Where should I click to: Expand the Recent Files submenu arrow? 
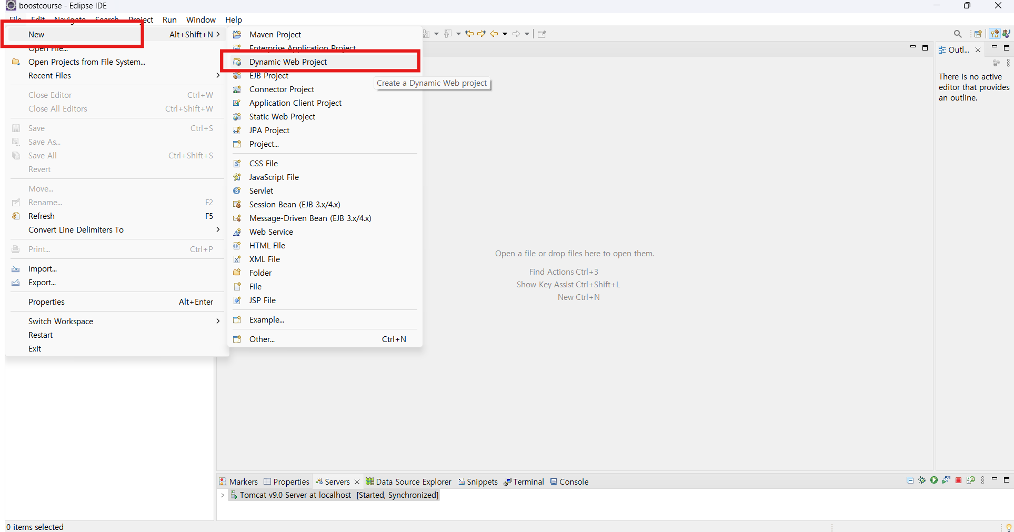(x=218, y=75)
